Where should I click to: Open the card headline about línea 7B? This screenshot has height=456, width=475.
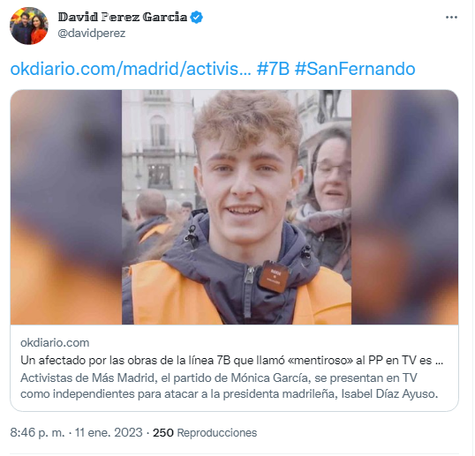tap(231, 361)
